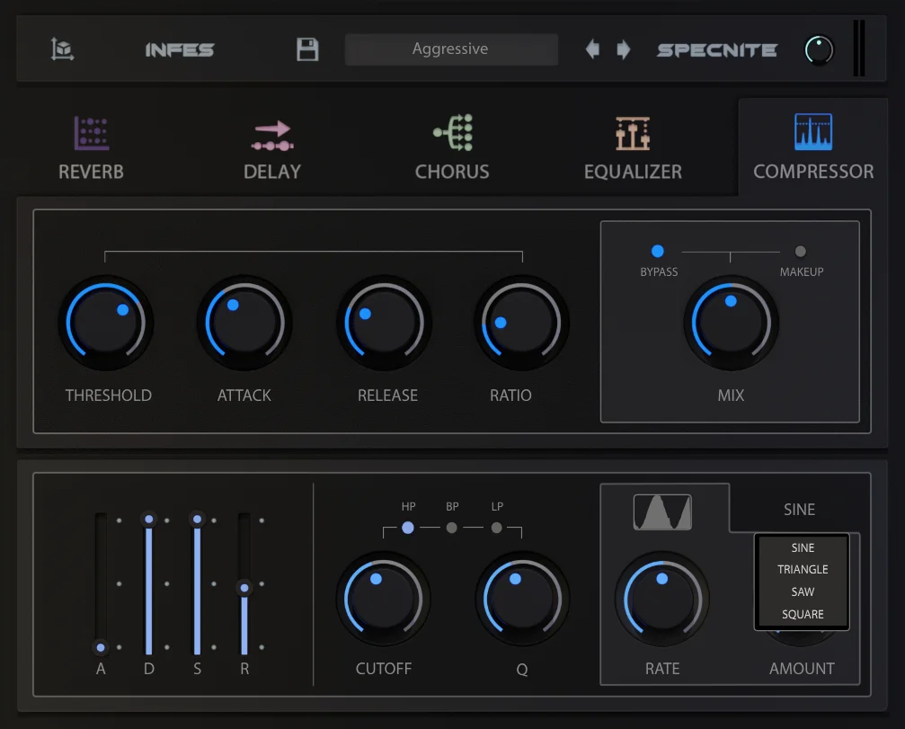Click the INFES logo
905x729 pixels.
[180, 50]
